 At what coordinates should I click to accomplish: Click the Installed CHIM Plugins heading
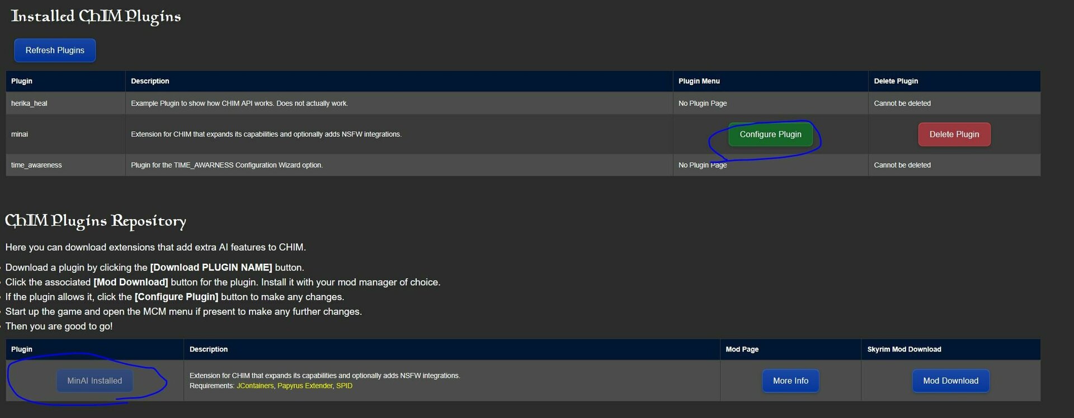point(96,16)
